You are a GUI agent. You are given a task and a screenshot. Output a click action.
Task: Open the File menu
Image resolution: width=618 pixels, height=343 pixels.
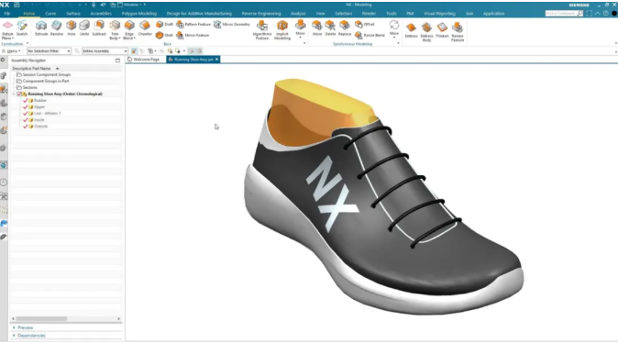7,14
